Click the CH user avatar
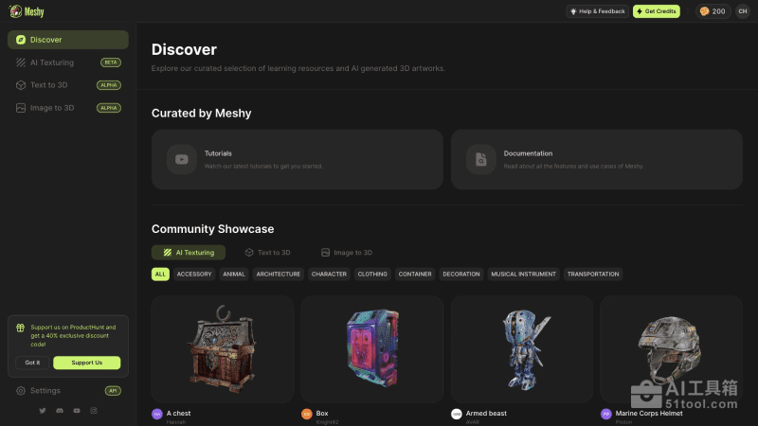The image size is (758, 426). (742, 11)
